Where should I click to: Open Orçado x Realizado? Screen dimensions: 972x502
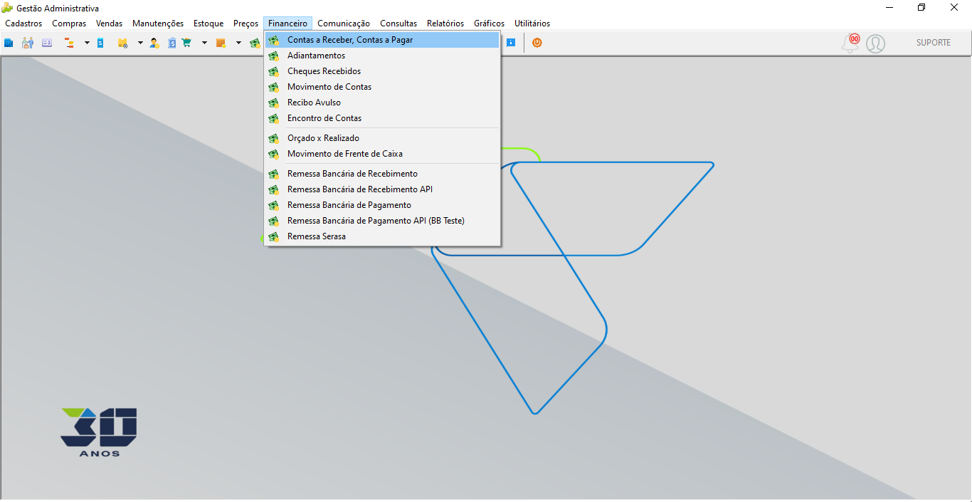point(382,138)
